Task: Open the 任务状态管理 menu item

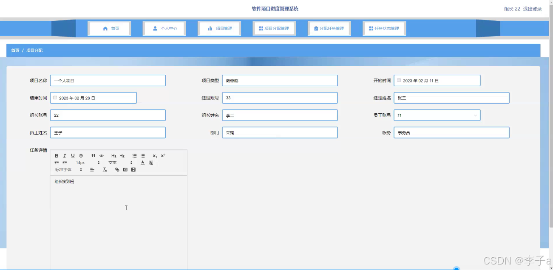Action: (x=384, y=28)
